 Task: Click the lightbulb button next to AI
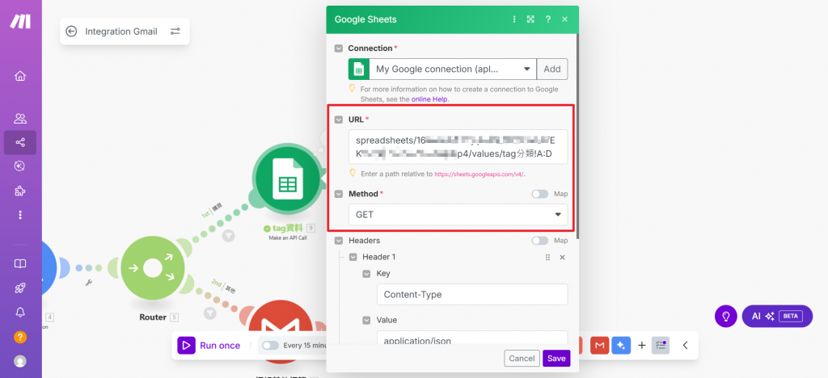pos(726,317)
